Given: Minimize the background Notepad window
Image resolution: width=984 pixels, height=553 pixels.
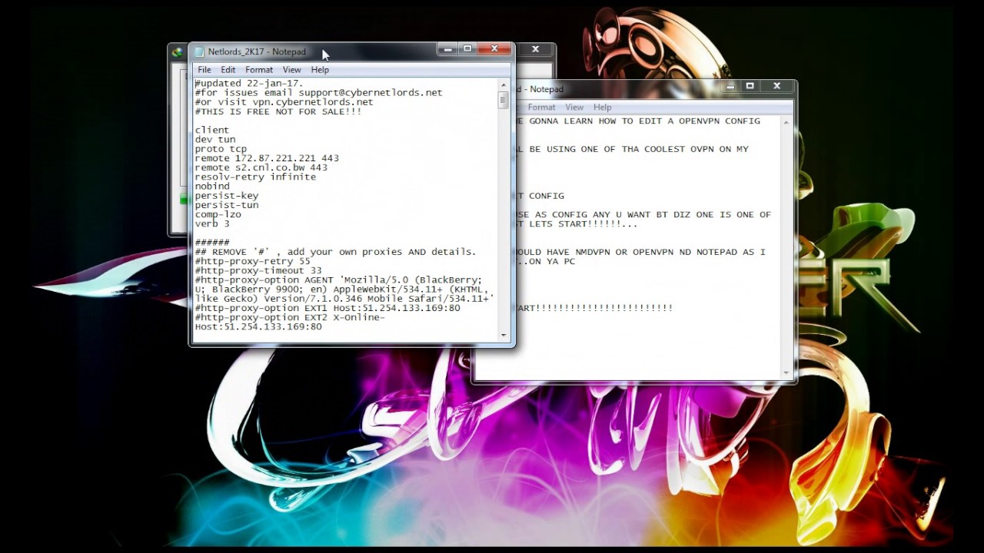Looking at the screenshot, I should [730, 86].
